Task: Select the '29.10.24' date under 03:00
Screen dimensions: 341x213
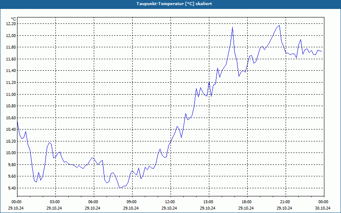Action: tap(54, 208)
